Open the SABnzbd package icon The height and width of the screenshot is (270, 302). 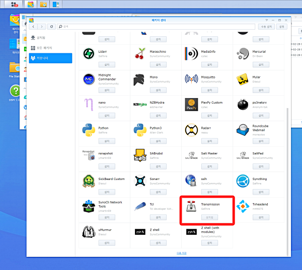point(140,155)
